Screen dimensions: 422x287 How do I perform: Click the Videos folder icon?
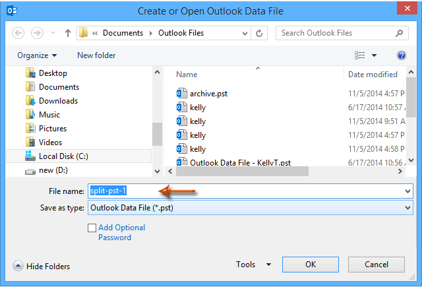[30, 143]
